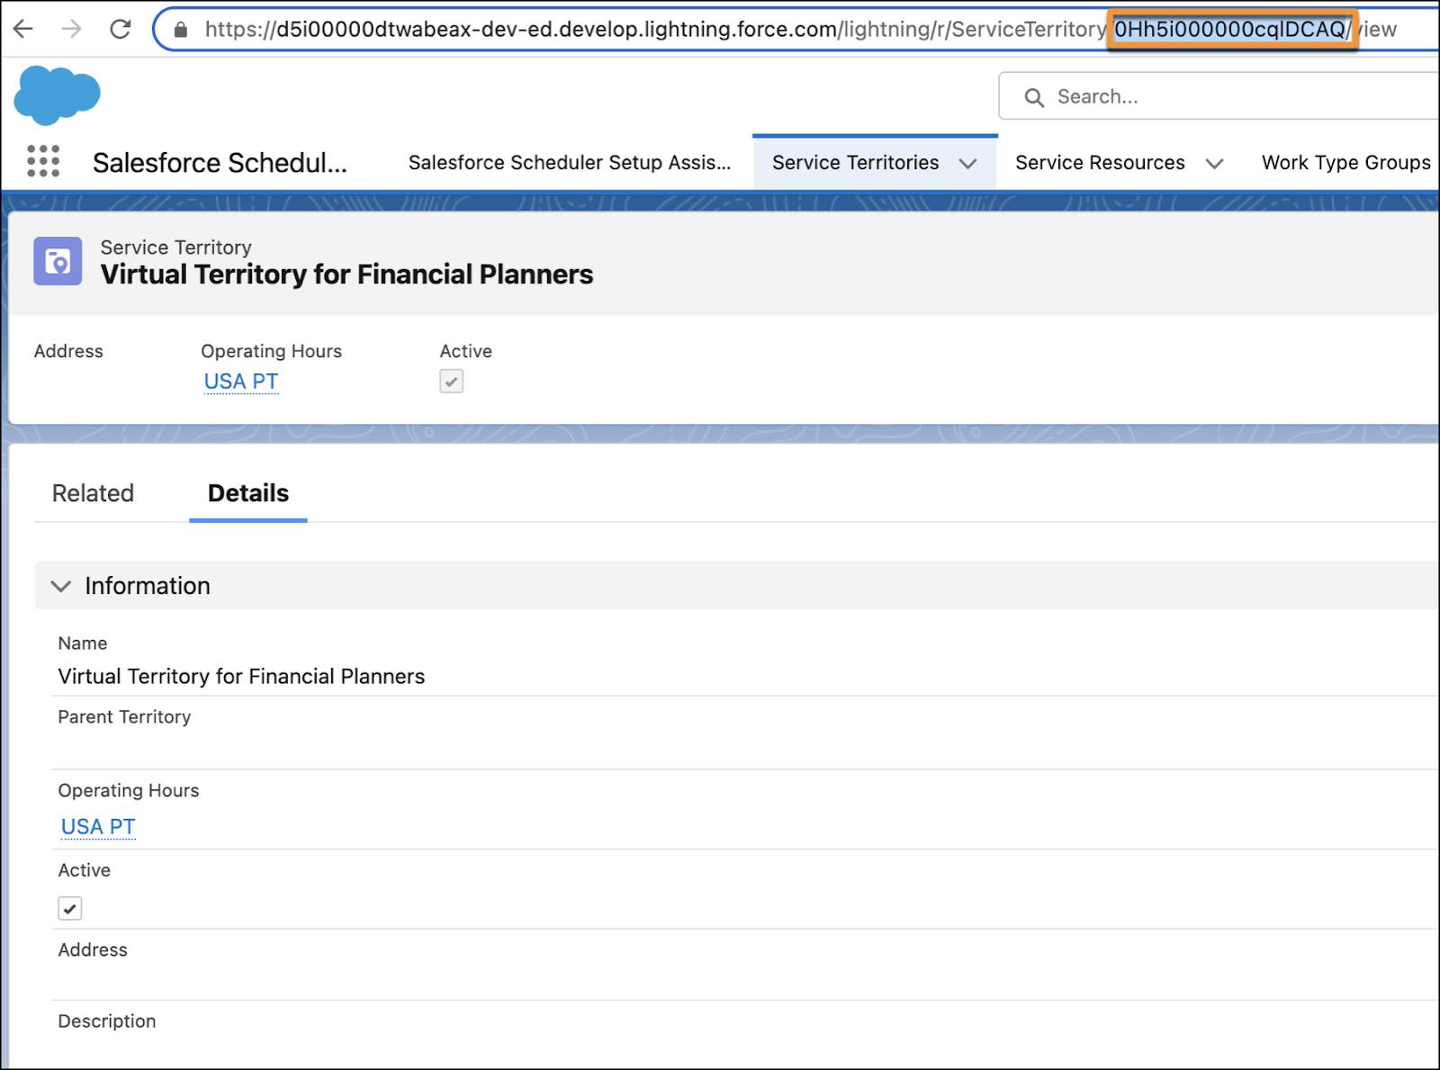The width and height of the screenshot is (1440, 1070).
Task: Click Name field value Virtual Territory for Financial Planners
Action: pos(241,676)
